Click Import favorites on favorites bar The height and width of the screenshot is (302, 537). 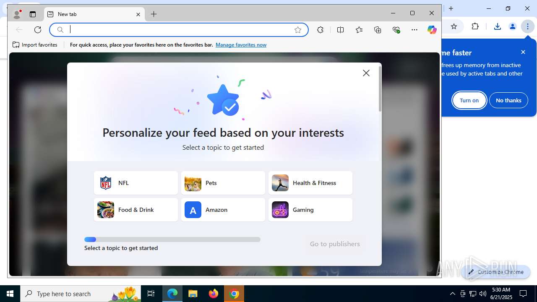(35, 45)
